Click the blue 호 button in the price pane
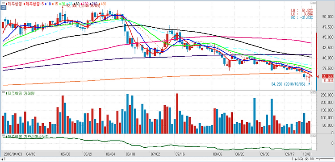The height and width of the screenshot is (162, 335). [4, 8]
